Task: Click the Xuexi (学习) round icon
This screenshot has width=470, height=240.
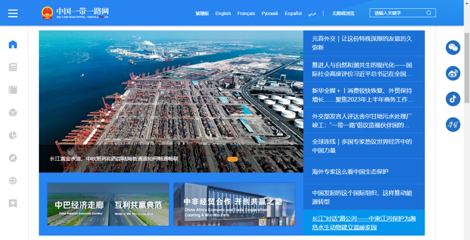Action: tap(453, 125)
